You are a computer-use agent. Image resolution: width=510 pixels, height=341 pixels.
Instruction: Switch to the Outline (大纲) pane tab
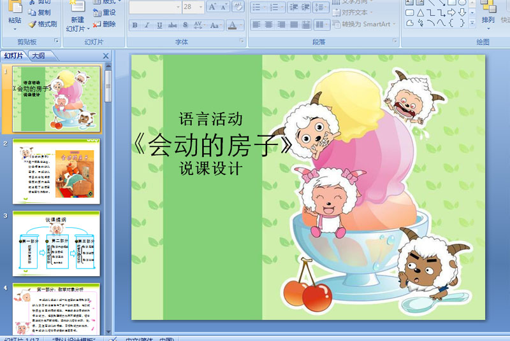tap(38, 55)
